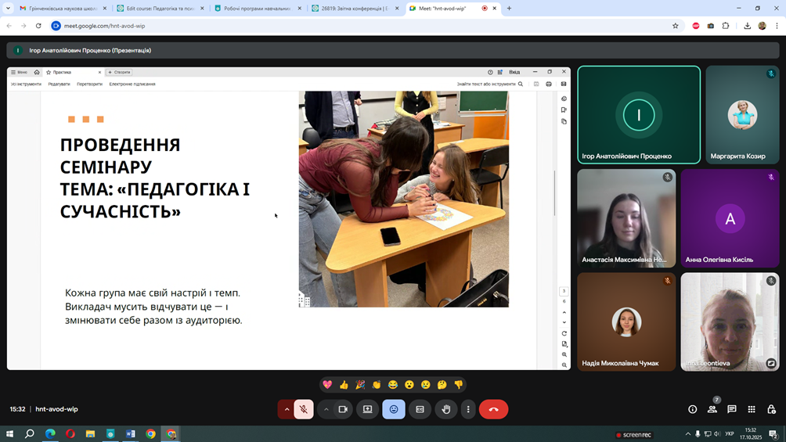Click the 'Створити' button in the presented window

pyautogui.click(x=120, y=72)
